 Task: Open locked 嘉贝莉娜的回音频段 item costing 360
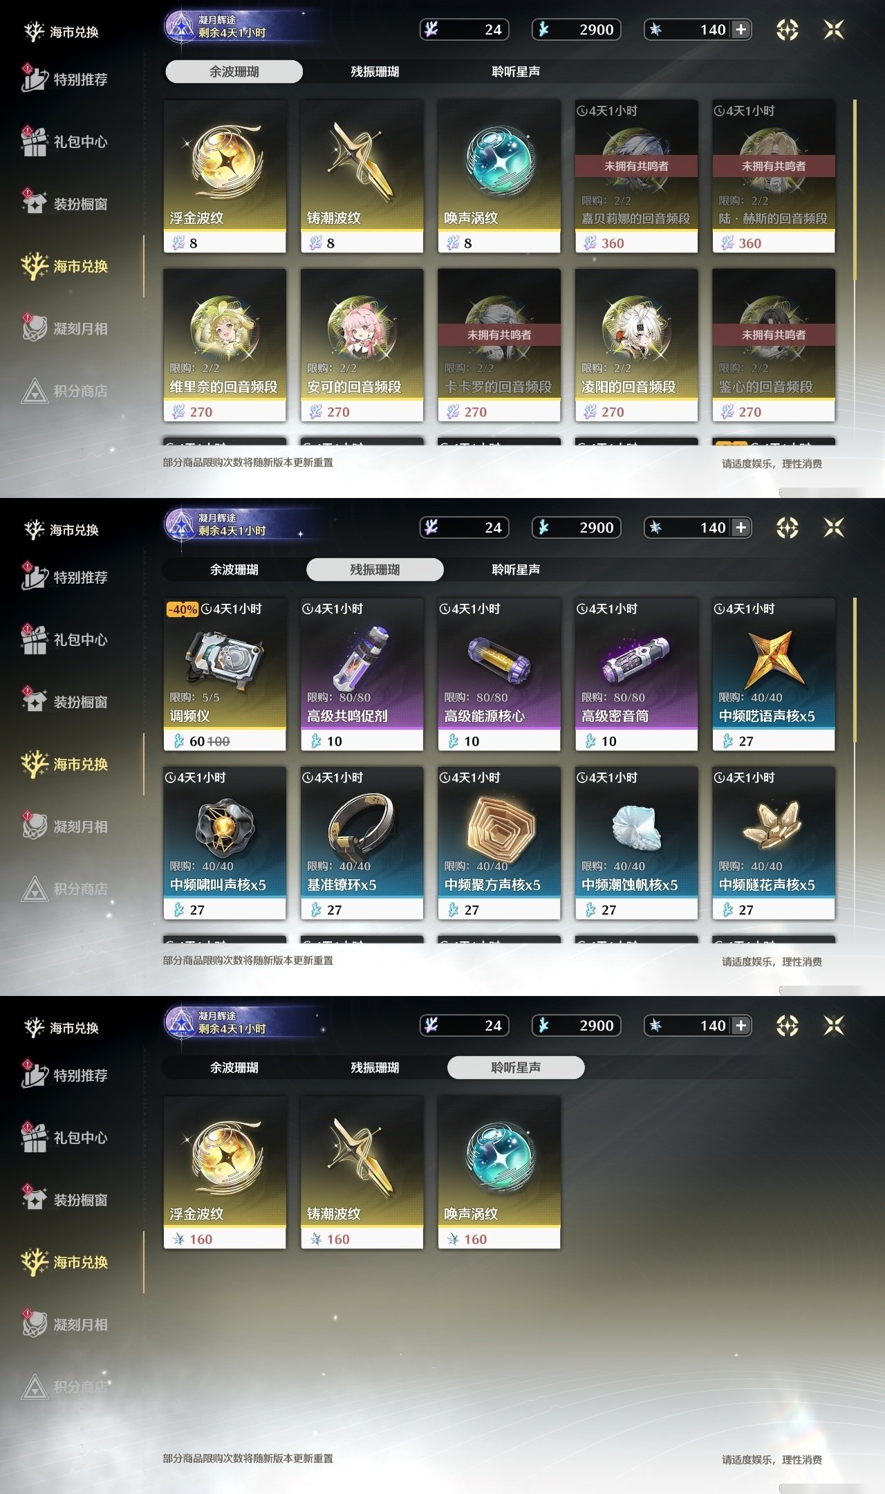tap(636, 176)
